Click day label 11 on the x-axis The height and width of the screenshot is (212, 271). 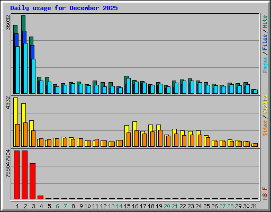coord(95,206)
